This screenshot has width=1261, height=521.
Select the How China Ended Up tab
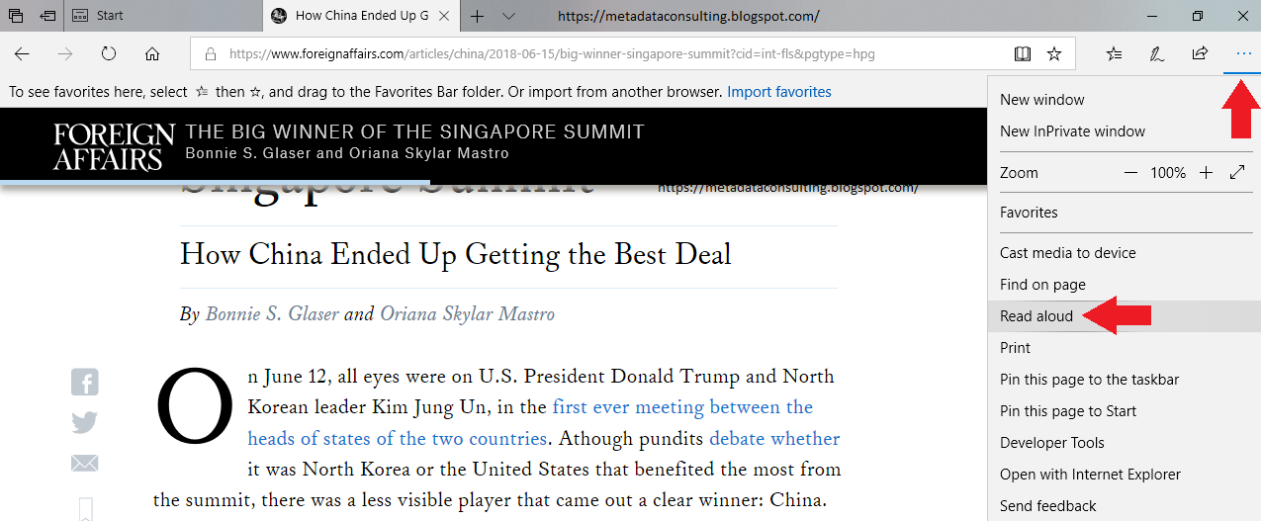pyautogui.click(x=361, y=16)
